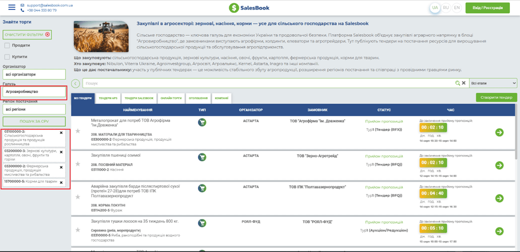This screenshot has height=252, width=520.
Task: Click the ТОВ "Зерно-Агротрейд" customer cell
Action: tap(318, 156)
